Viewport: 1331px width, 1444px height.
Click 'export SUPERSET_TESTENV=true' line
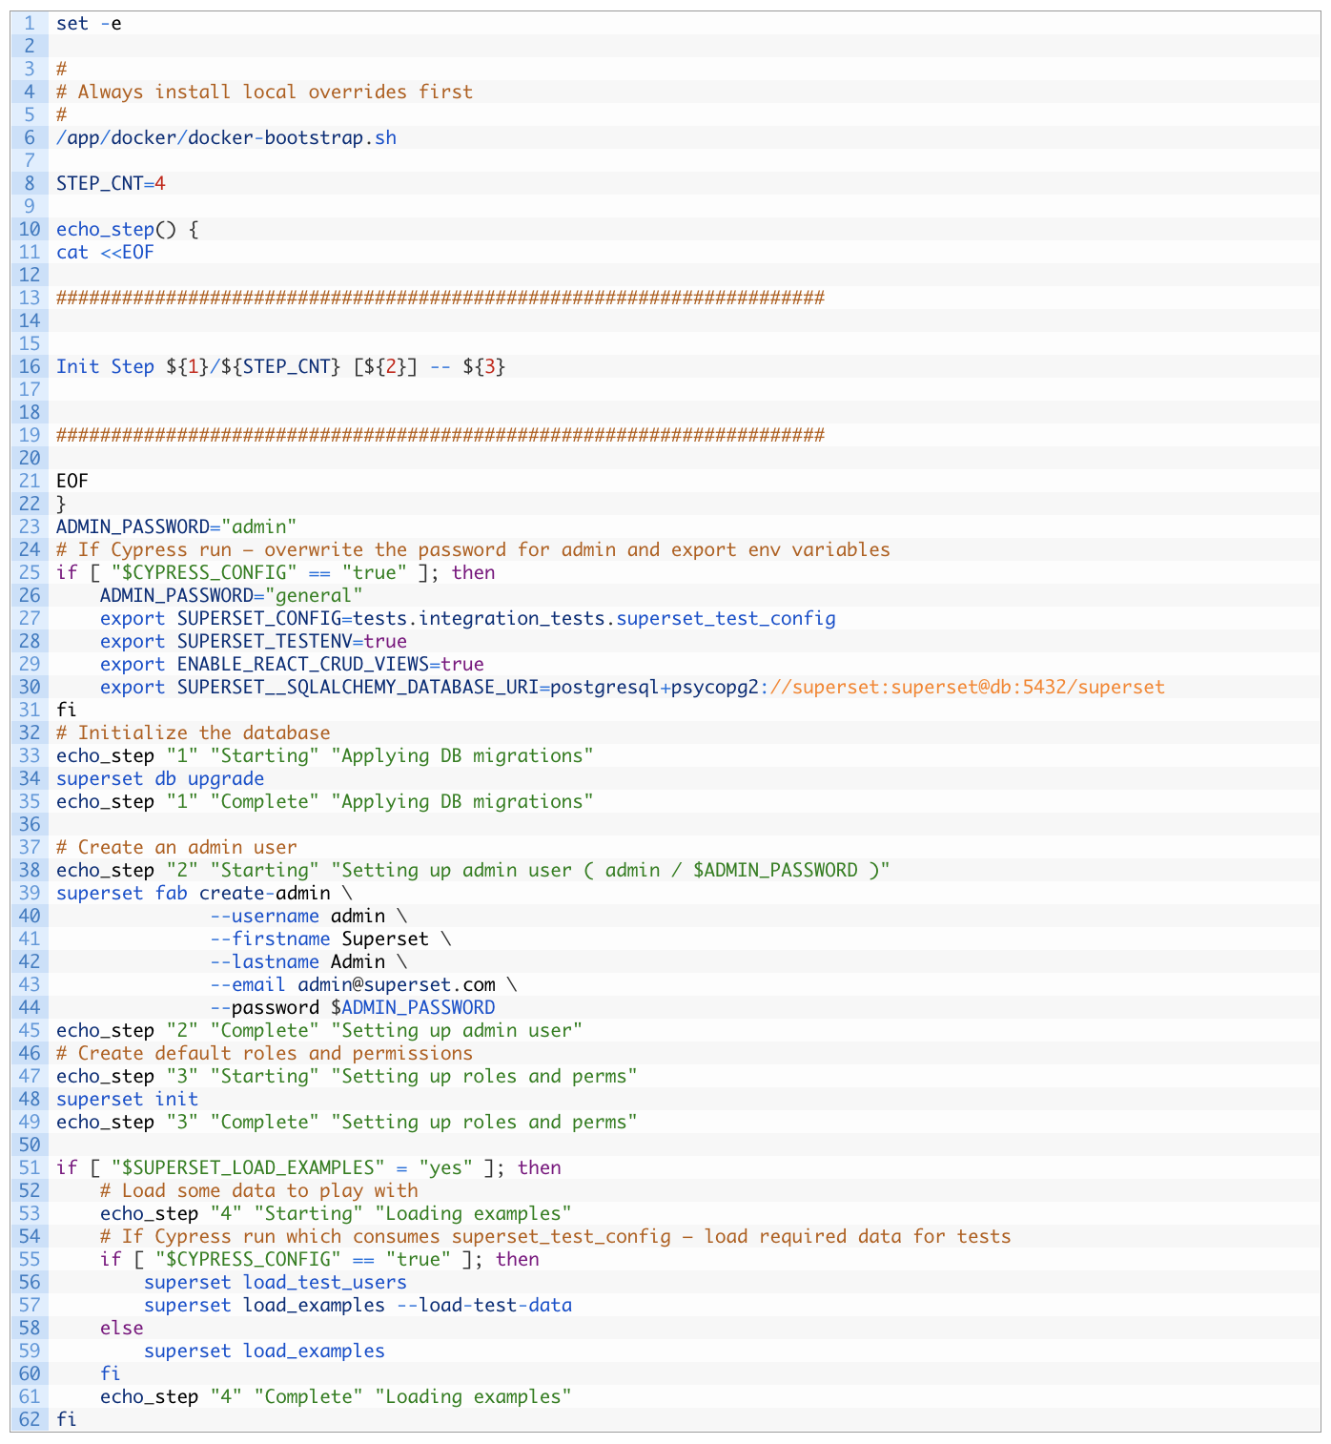[254, 641]
